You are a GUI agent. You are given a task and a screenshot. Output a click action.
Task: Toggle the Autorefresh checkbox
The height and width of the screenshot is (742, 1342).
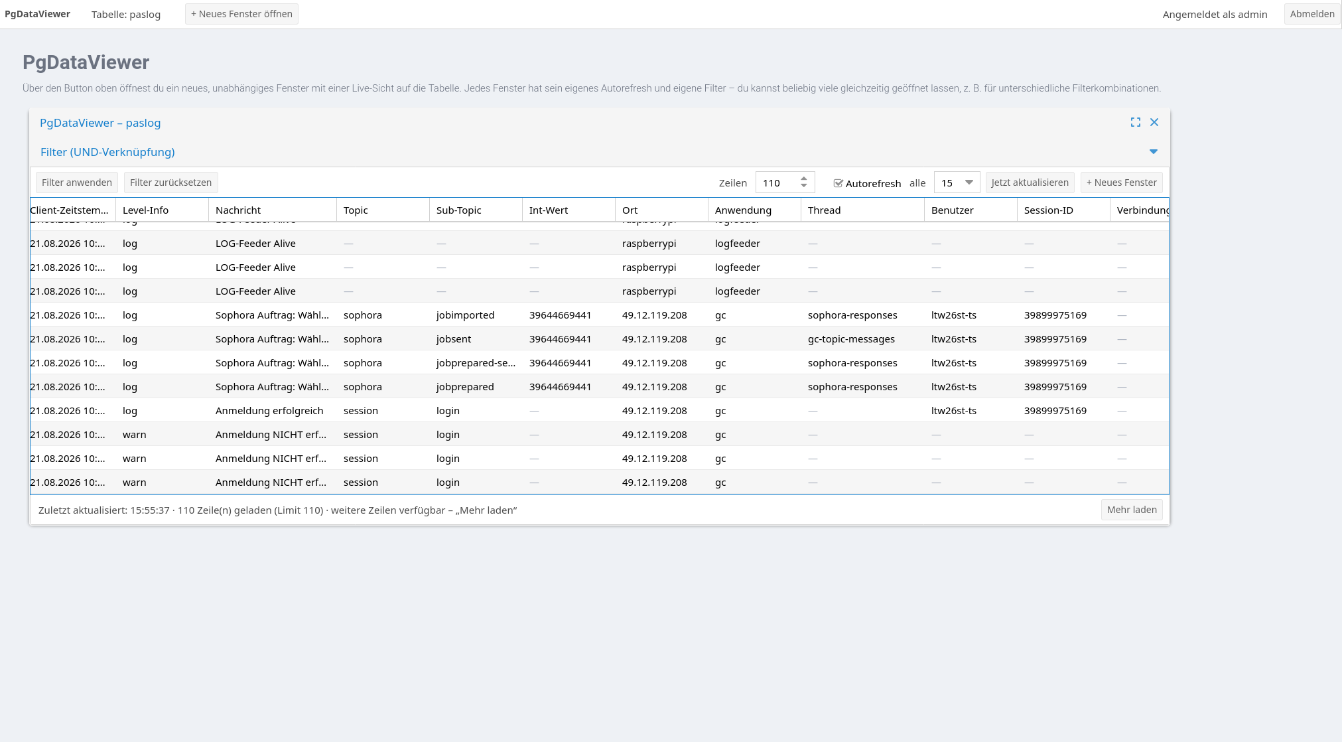[x=839, y=183]
